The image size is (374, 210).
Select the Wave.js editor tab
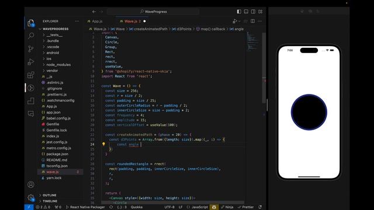click(x=130, y=21)
